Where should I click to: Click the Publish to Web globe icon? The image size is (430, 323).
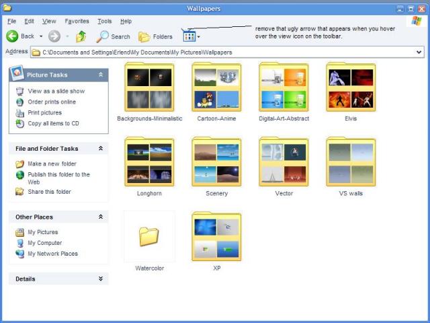pos(19,175)
